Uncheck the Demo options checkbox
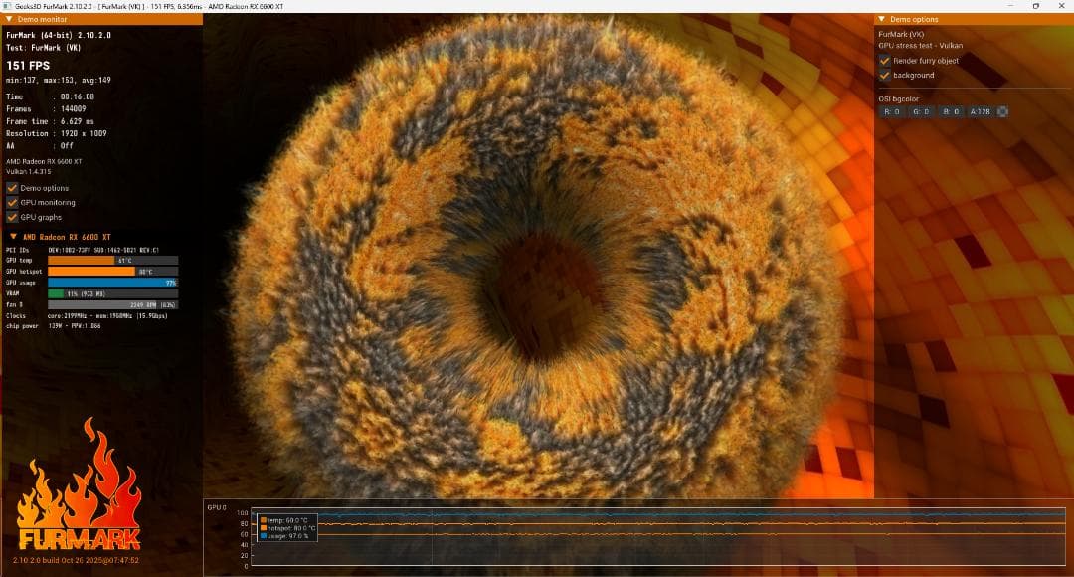This screenshot has height=577, width=1074. 12,188
